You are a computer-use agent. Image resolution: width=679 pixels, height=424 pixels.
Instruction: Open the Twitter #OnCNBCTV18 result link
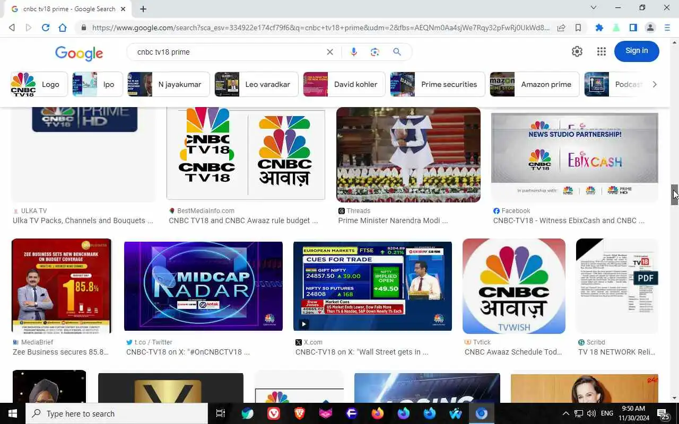[188, 352]
